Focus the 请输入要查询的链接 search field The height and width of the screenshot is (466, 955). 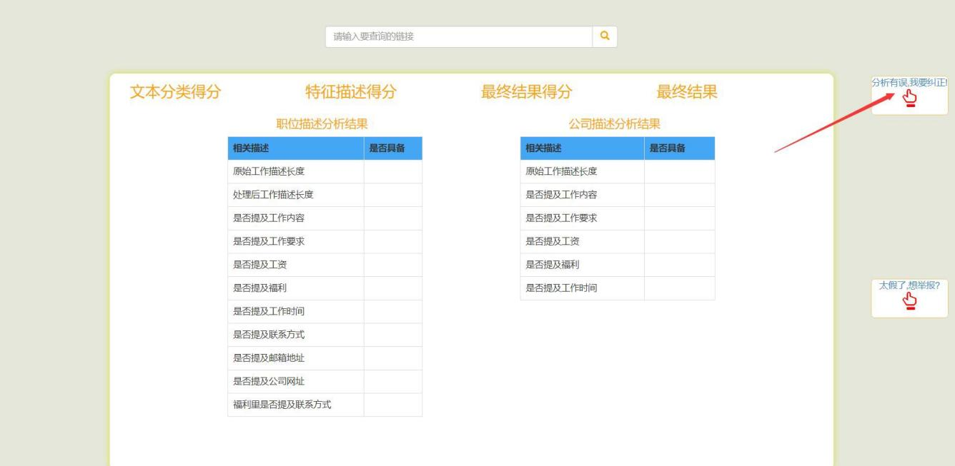pyautogui.click(x=459, y=37)
